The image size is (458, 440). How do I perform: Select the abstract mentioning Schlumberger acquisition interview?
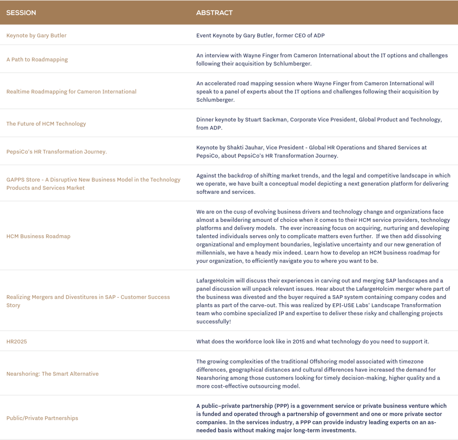coord(321,59)
